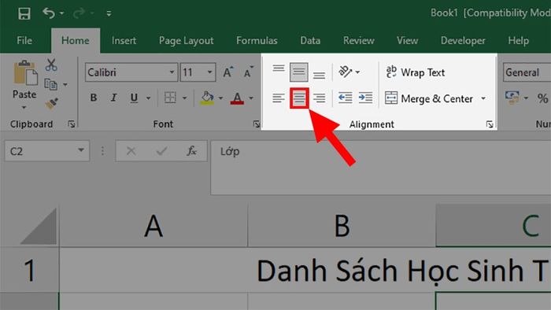Click Decrease Indent icon

345,98
